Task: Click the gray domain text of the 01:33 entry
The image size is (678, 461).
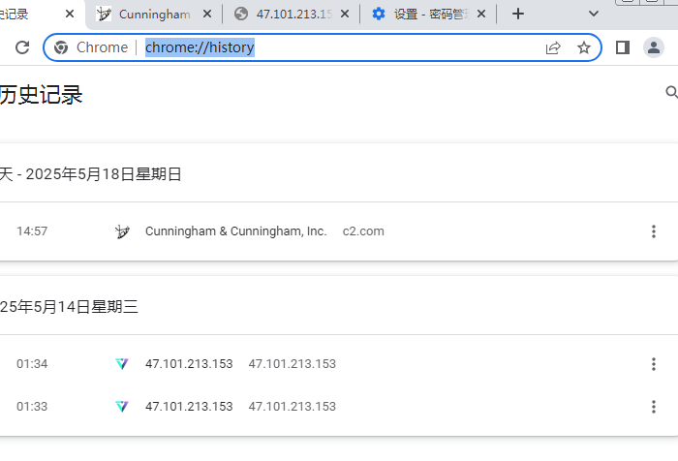Action: coord(293,406)
